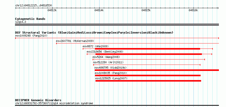
Task: Select the thin red line under esv2607781
Action: coord(137,43)
